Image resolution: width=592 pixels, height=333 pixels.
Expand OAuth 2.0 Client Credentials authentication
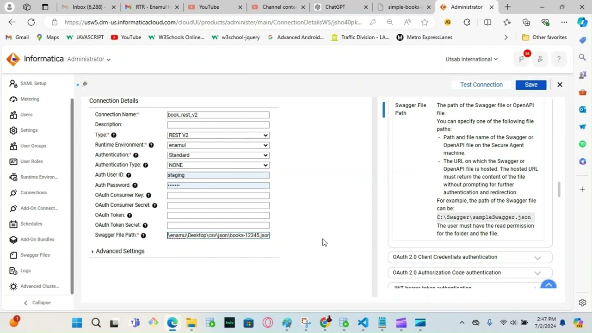point(470,257)
